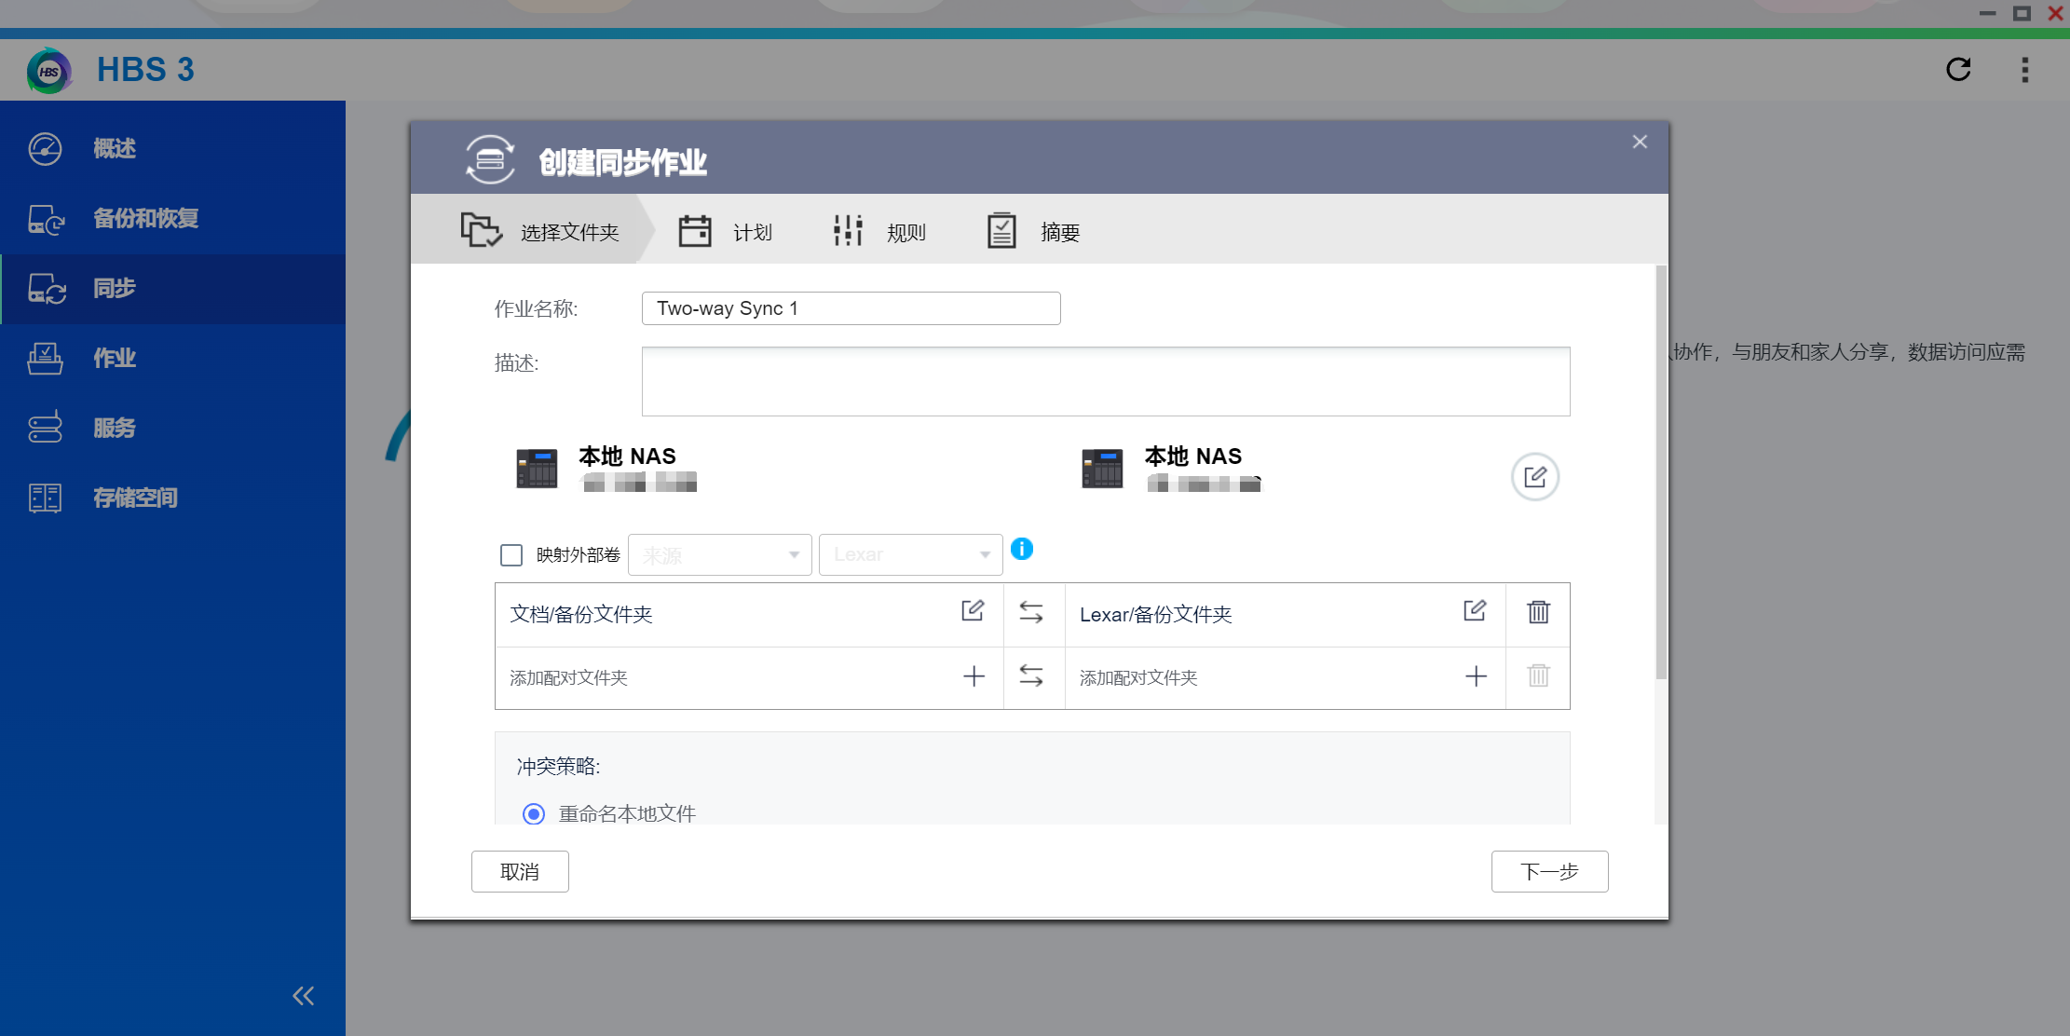
Task: Open the 来源 dropdown
Action: [x=718, y=554]
